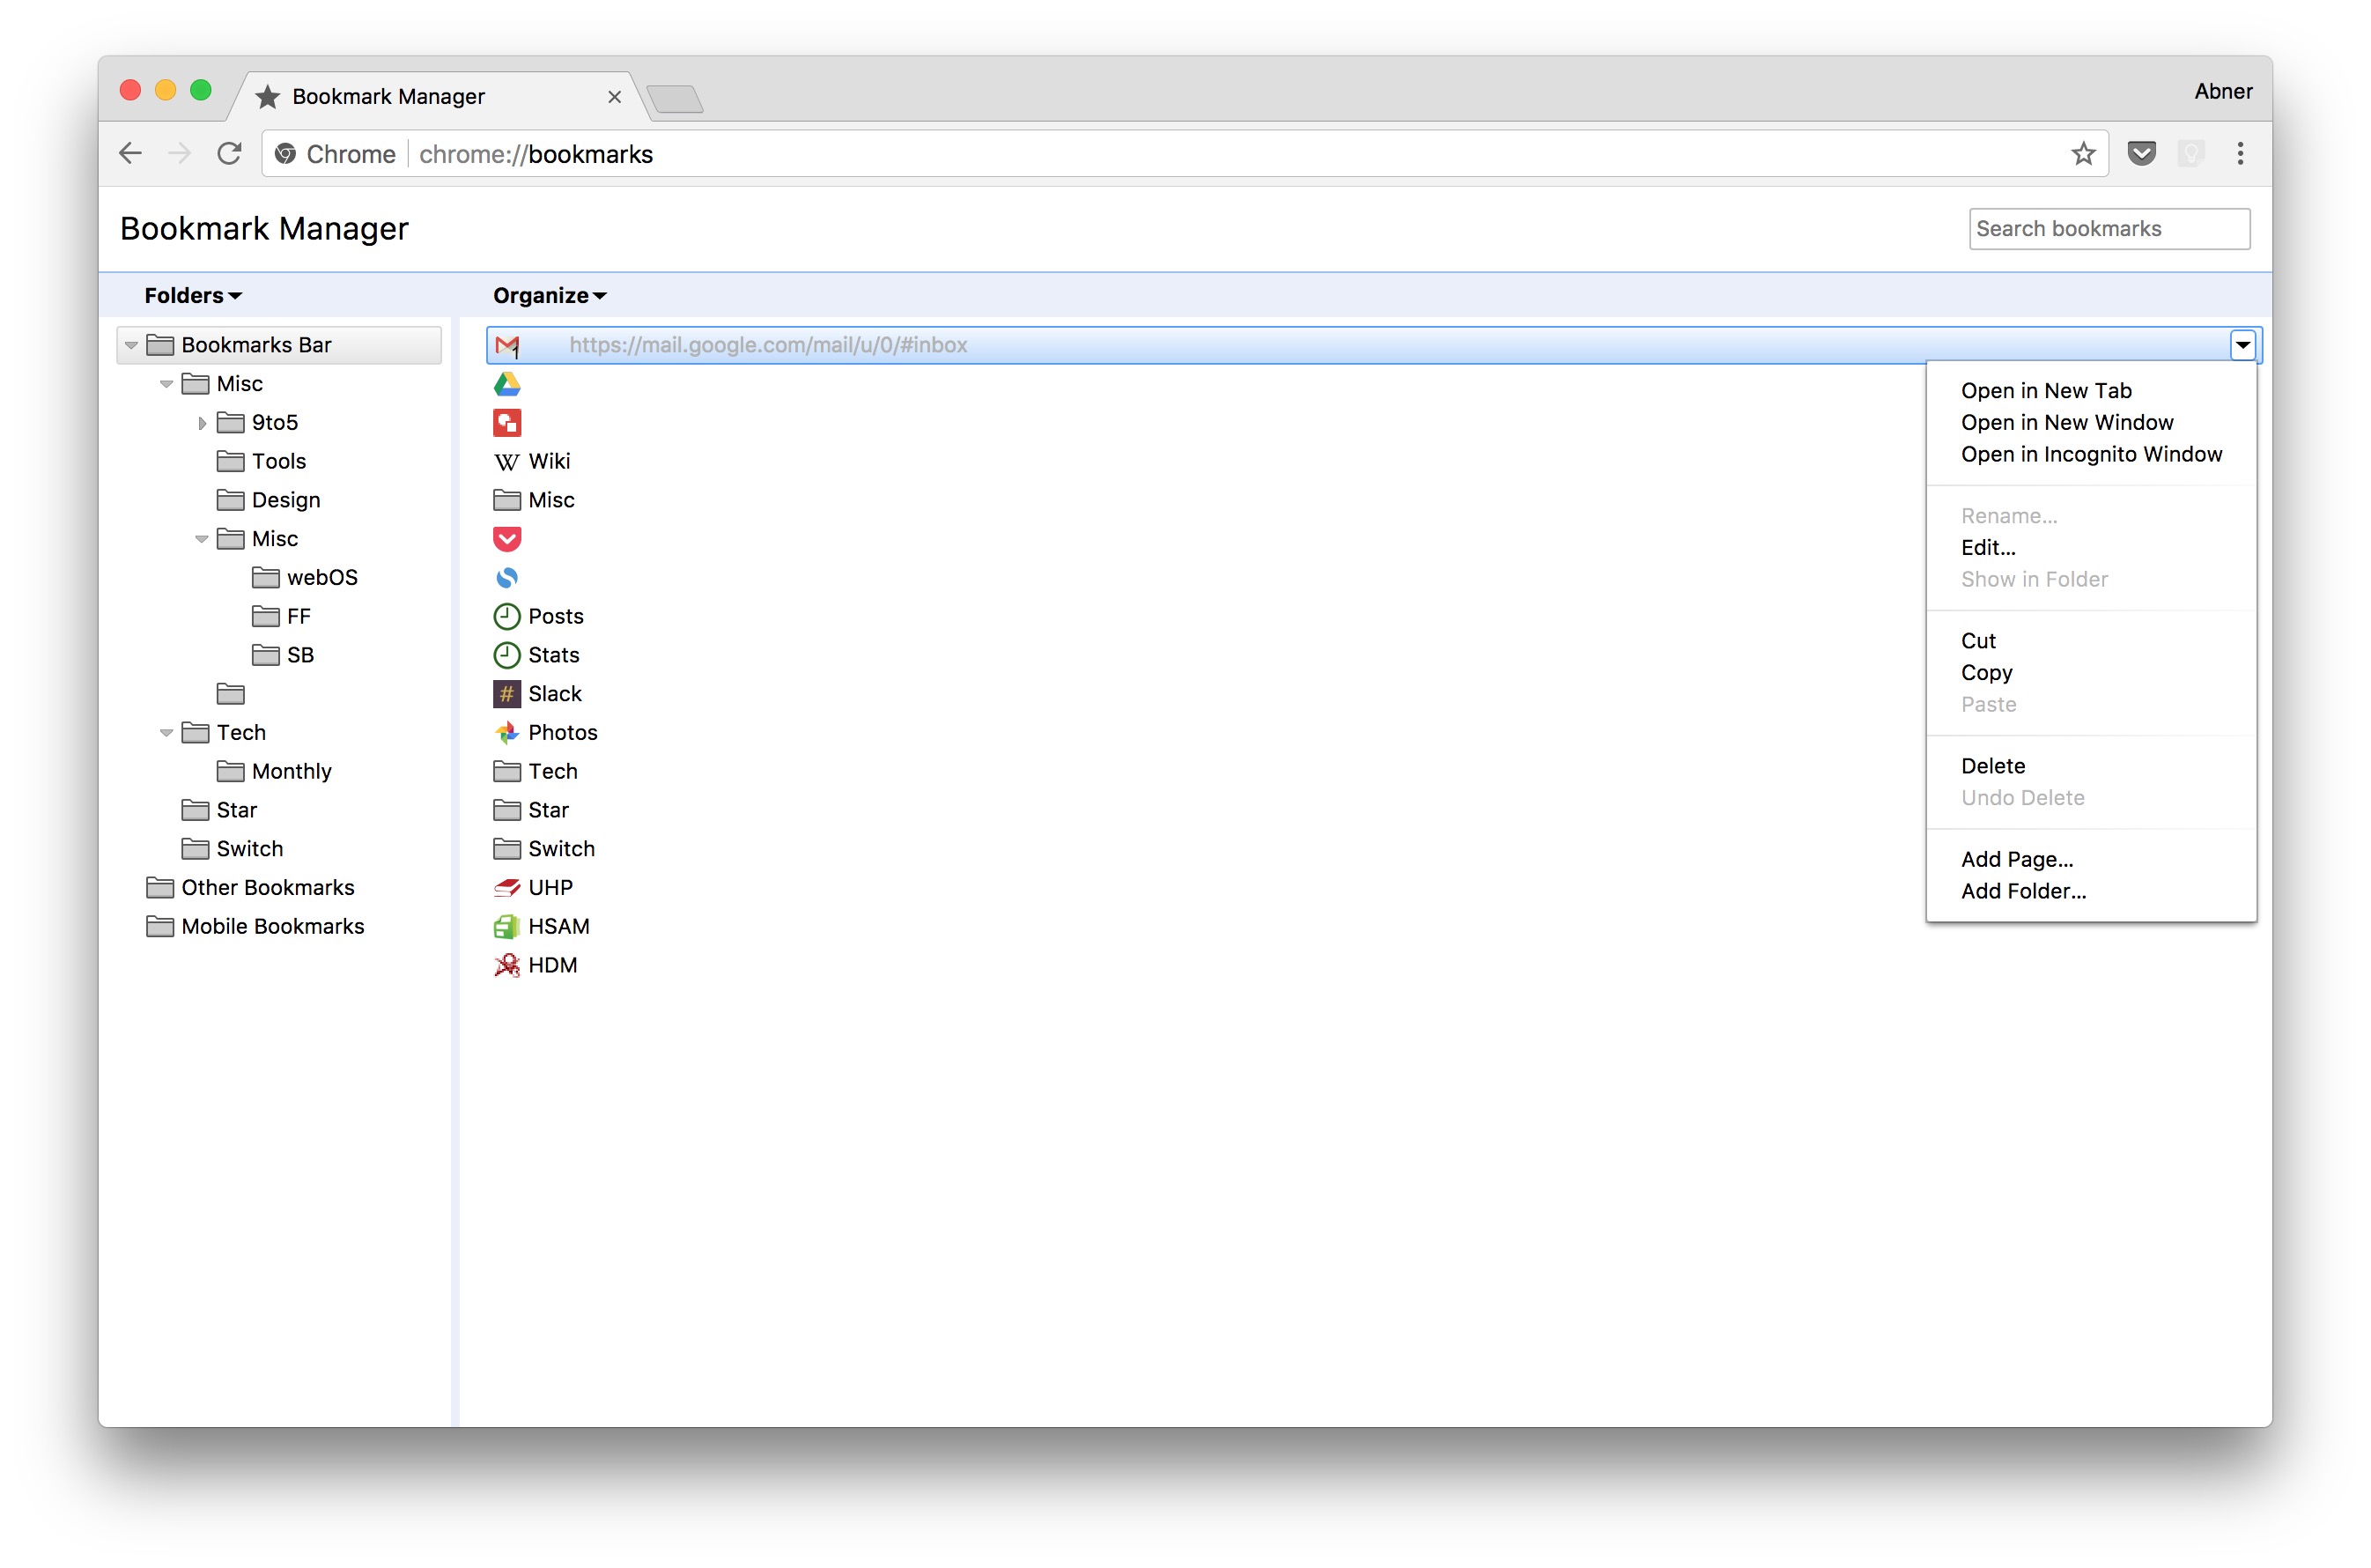
Task: Choose Add Folder from the context menu
Action: point(2023,891)
